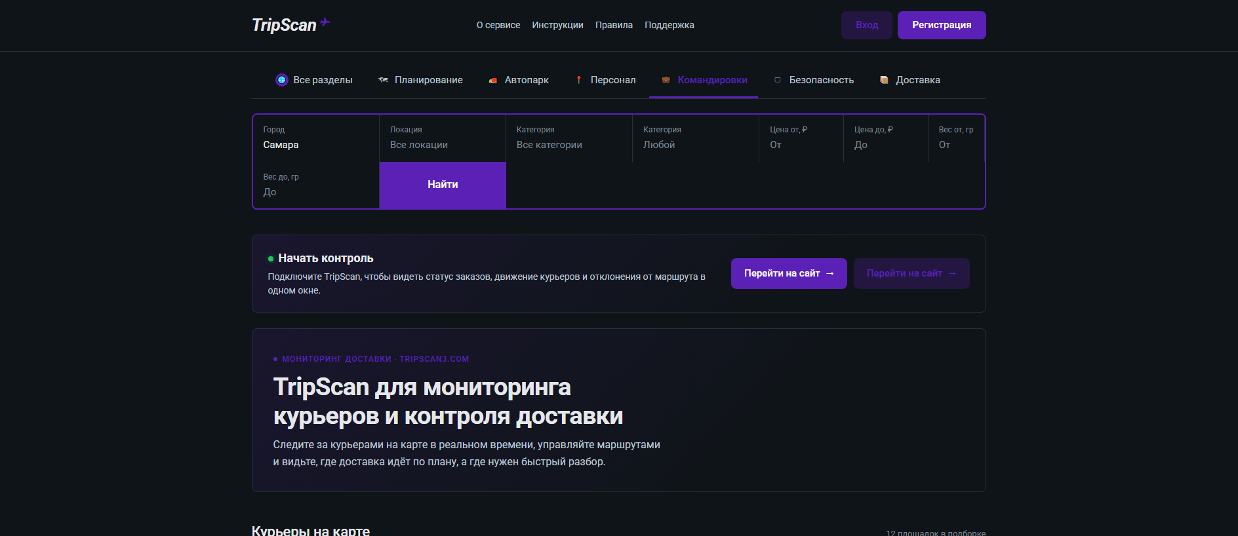Click the Курьеры на карте heading
This screenshot has height=536, width=1238.
coord(311,531)
